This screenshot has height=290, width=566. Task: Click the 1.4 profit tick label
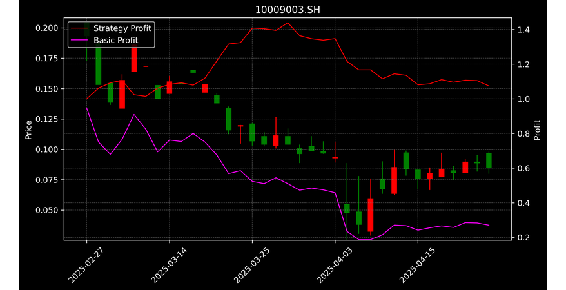click(523, 30)
